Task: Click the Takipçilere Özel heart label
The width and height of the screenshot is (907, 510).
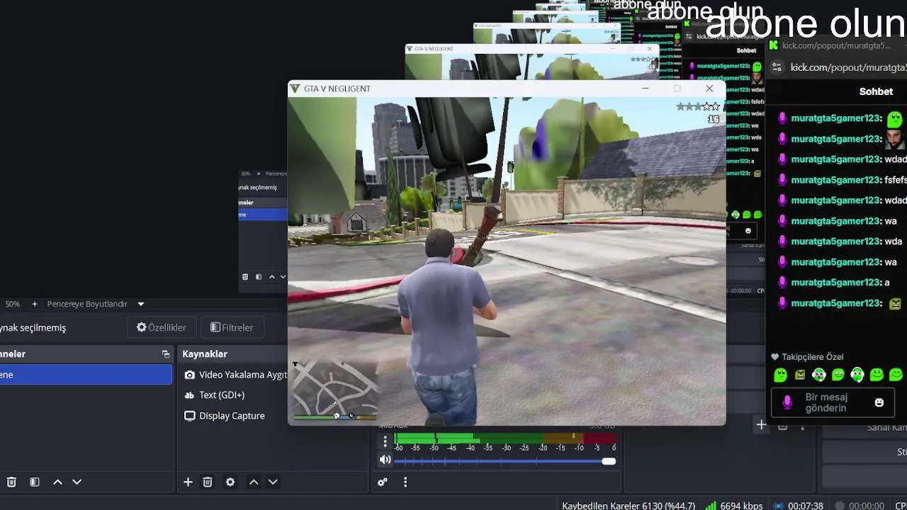Action: 807,357
